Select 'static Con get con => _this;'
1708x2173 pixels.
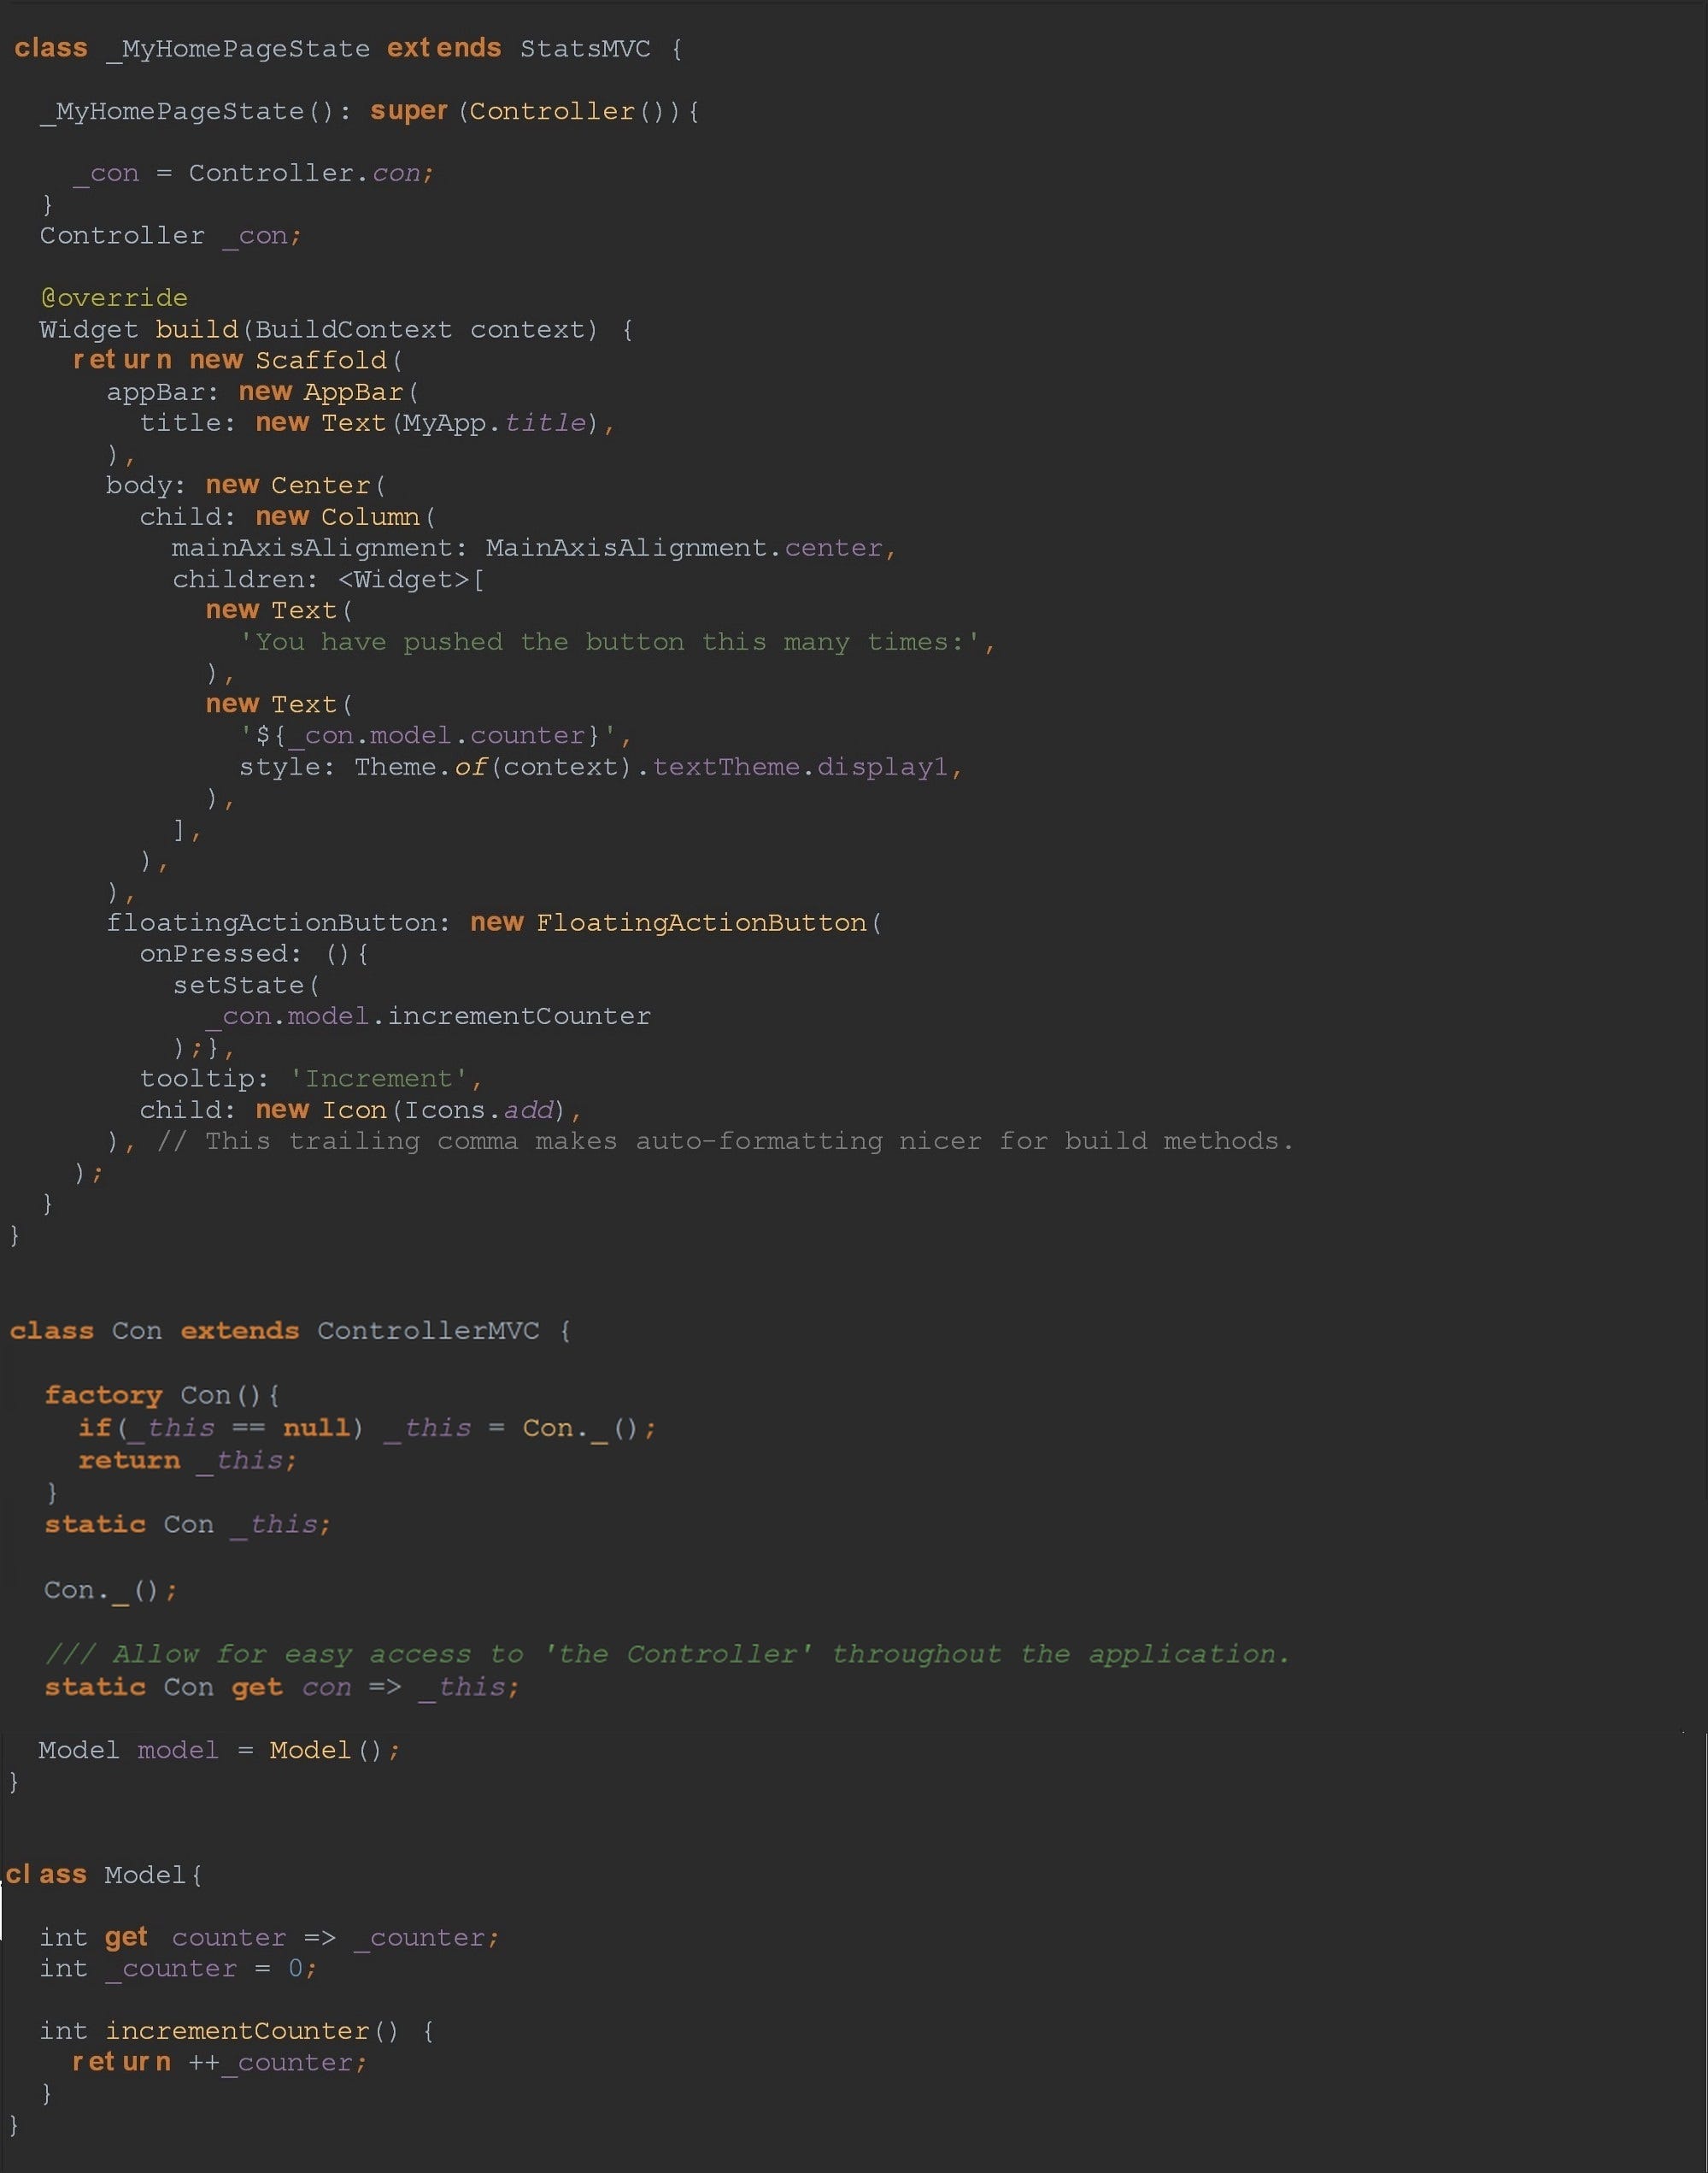282,1687
